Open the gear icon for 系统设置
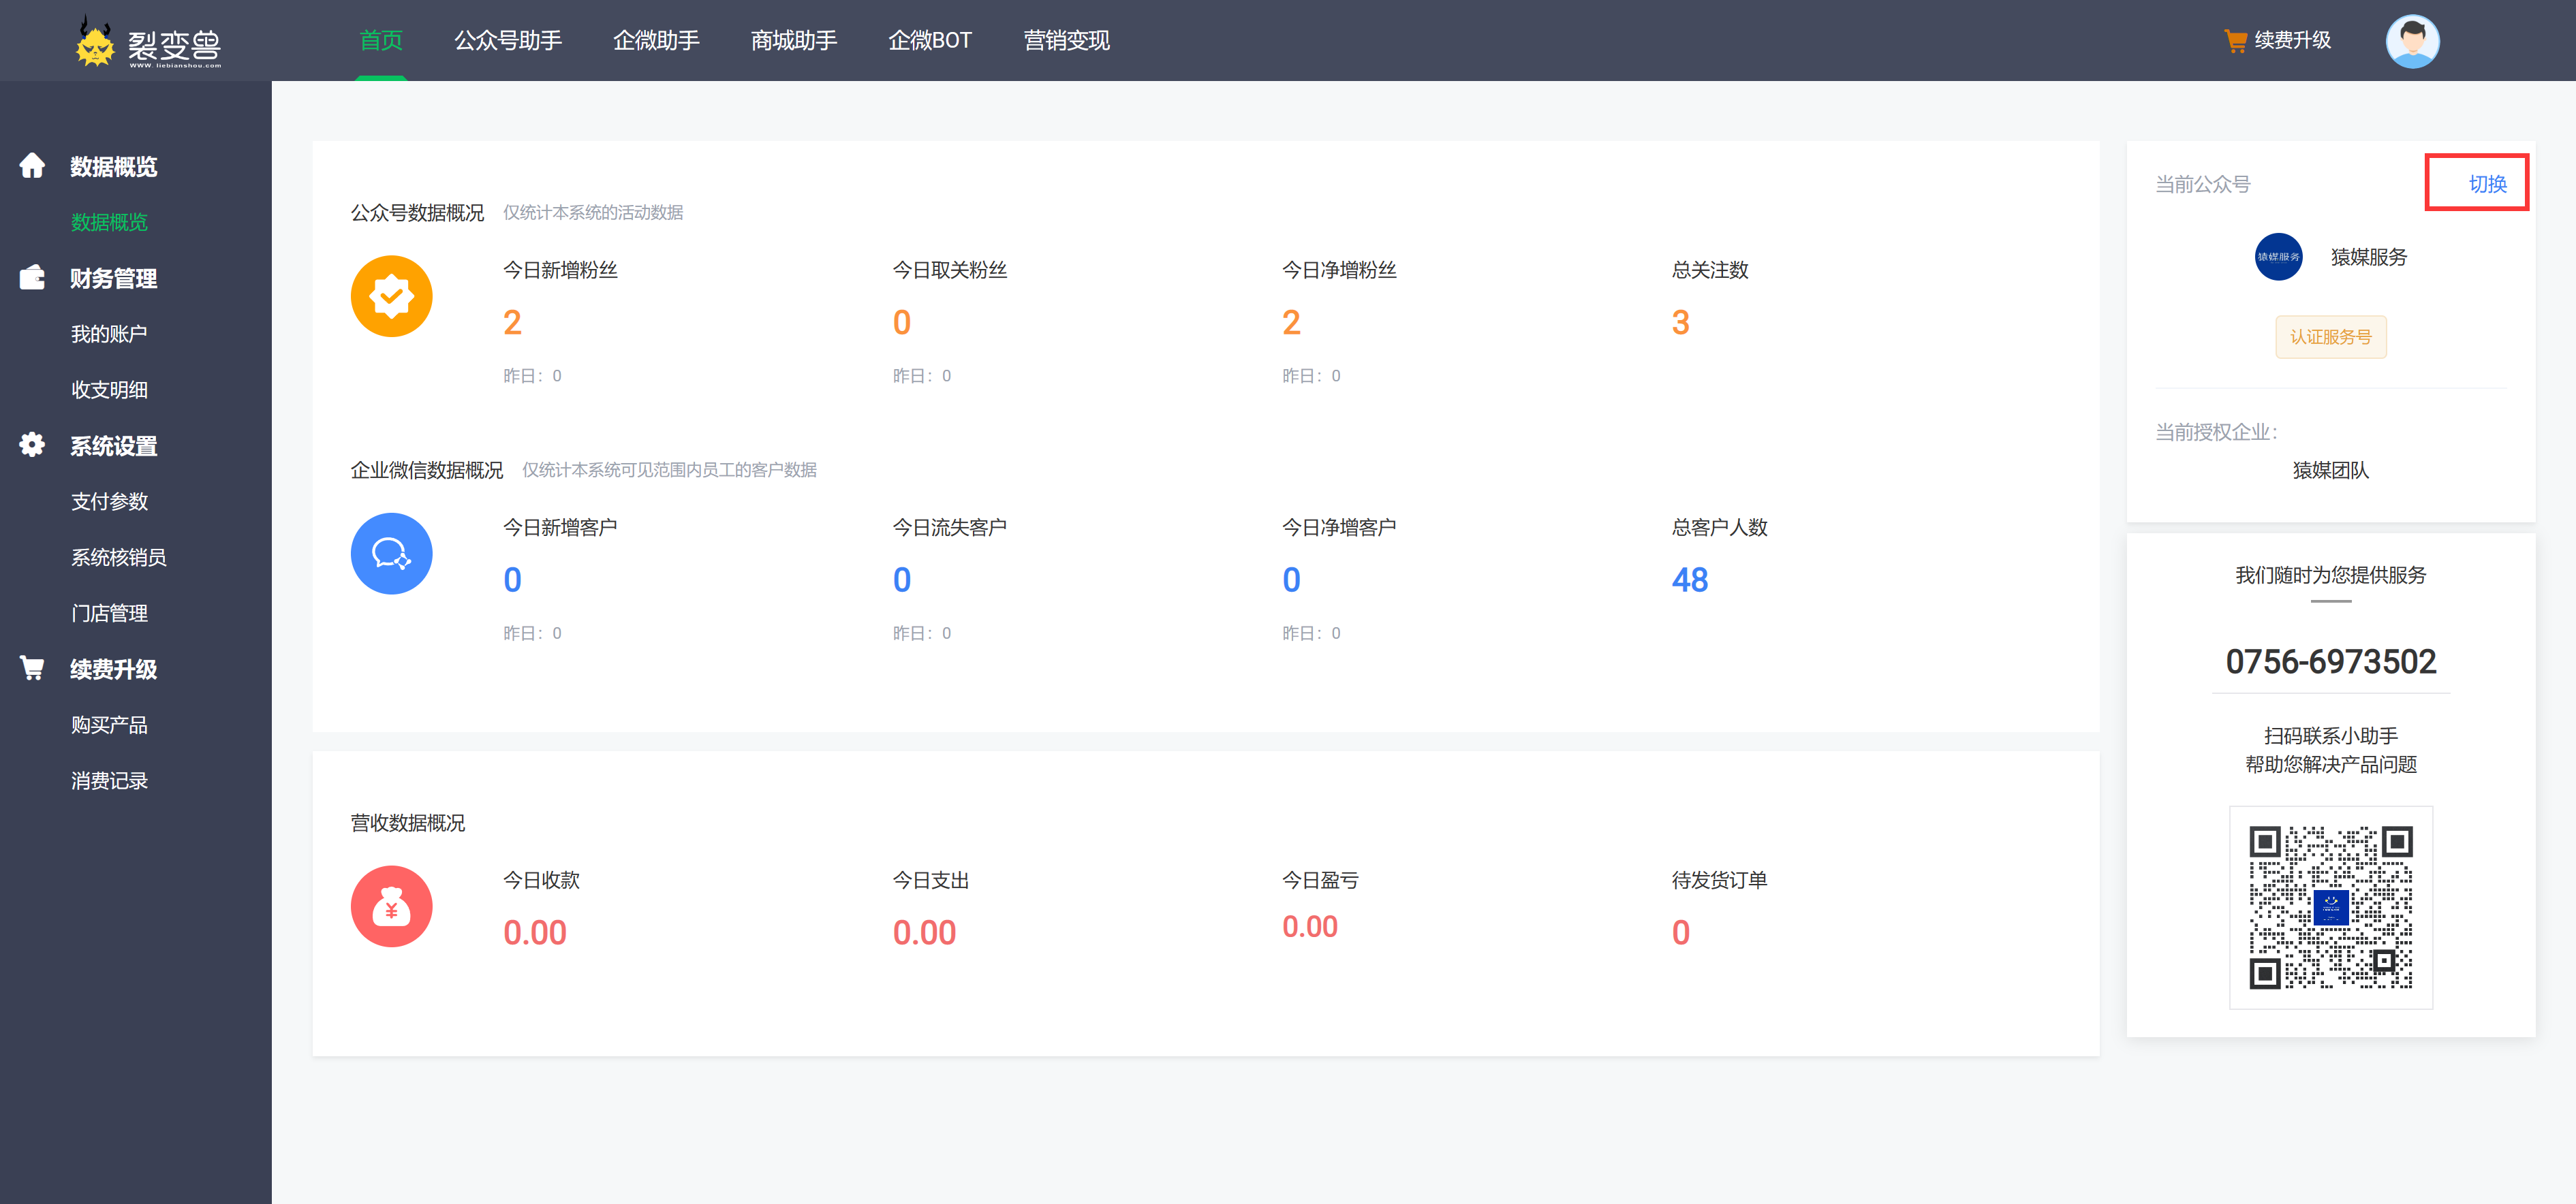 pos(32,445)
